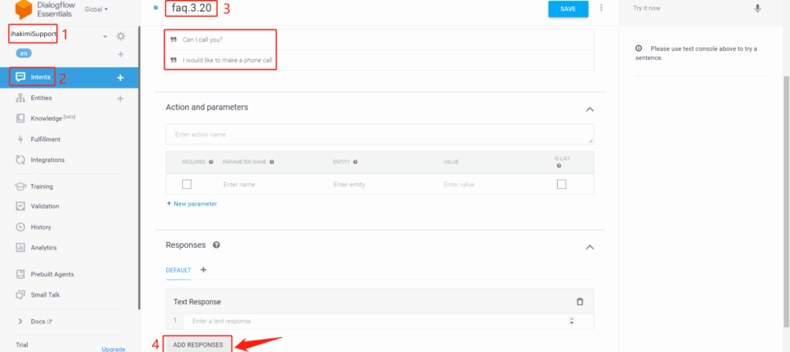Open the Global region dropdown
Image resolution: width=790 pixels, height=352 pixels.
click(96, 9)
